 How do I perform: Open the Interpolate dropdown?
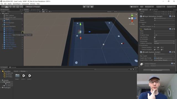(x=164, y=41)
